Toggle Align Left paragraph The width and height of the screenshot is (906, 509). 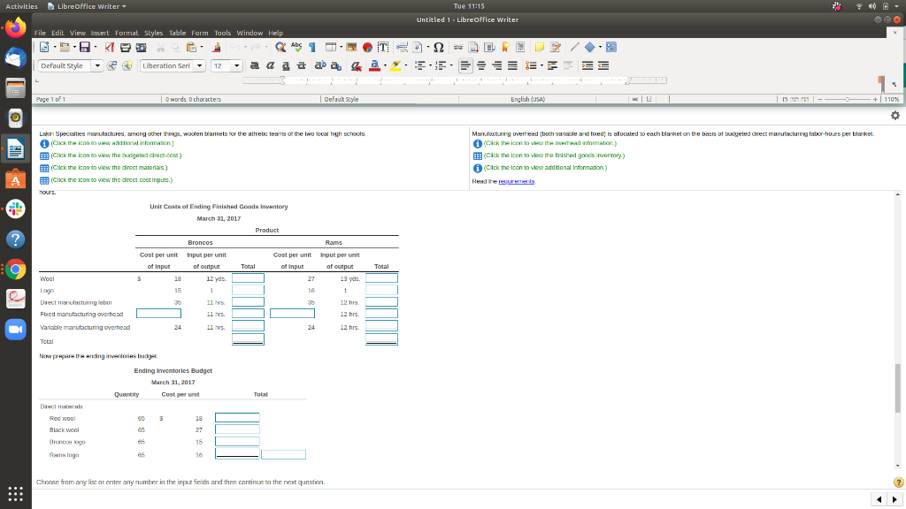tap(465, 65)
